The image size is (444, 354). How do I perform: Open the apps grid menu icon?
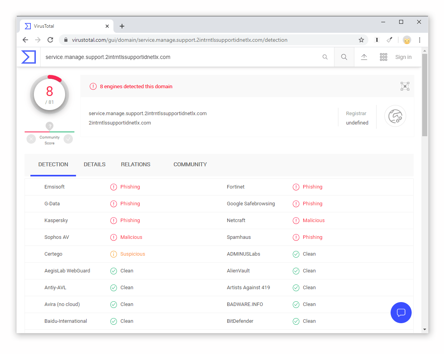tap(384, 57)
